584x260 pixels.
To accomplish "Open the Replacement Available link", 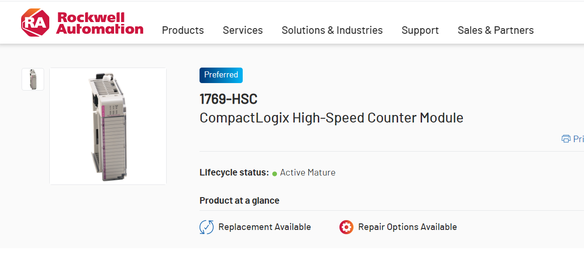I will pos(264,227).
